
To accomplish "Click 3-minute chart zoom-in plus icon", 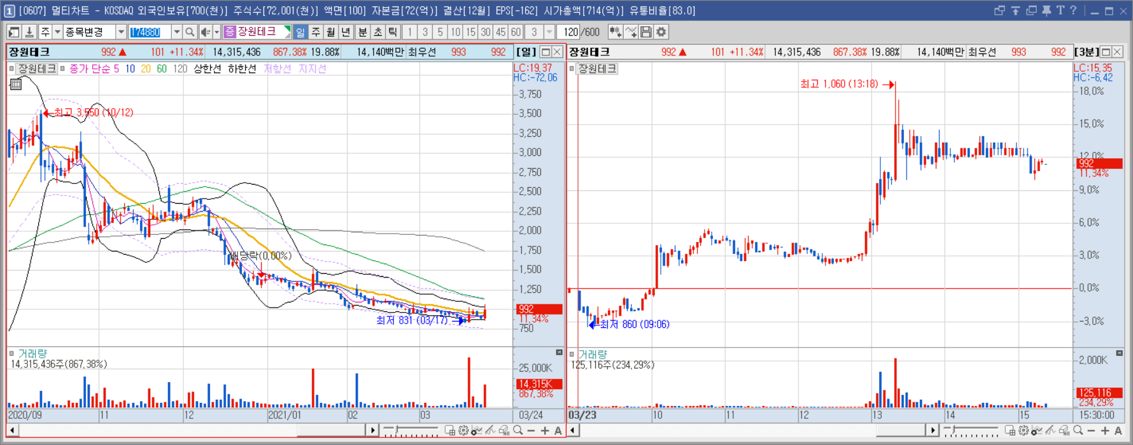I will (x=1105, y=431).
